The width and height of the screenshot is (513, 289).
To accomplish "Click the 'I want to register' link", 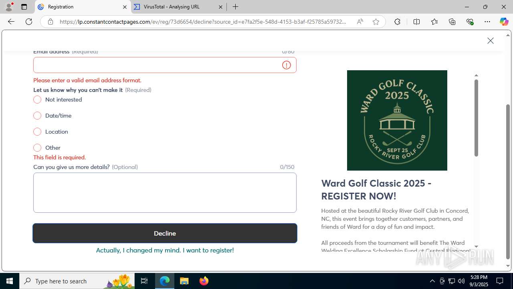I will pos(165,250).
